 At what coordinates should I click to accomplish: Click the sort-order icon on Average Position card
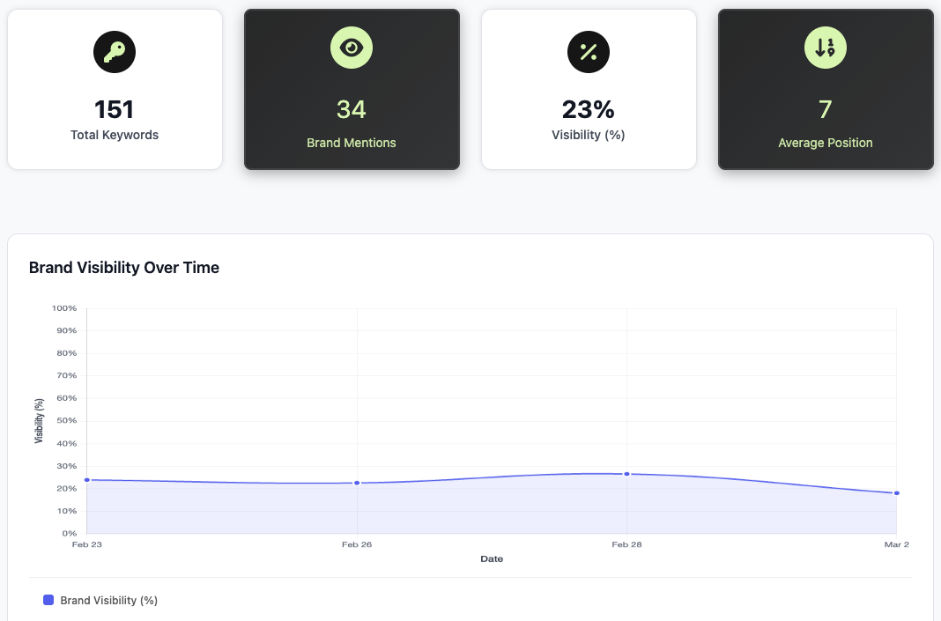pos(826,48)
